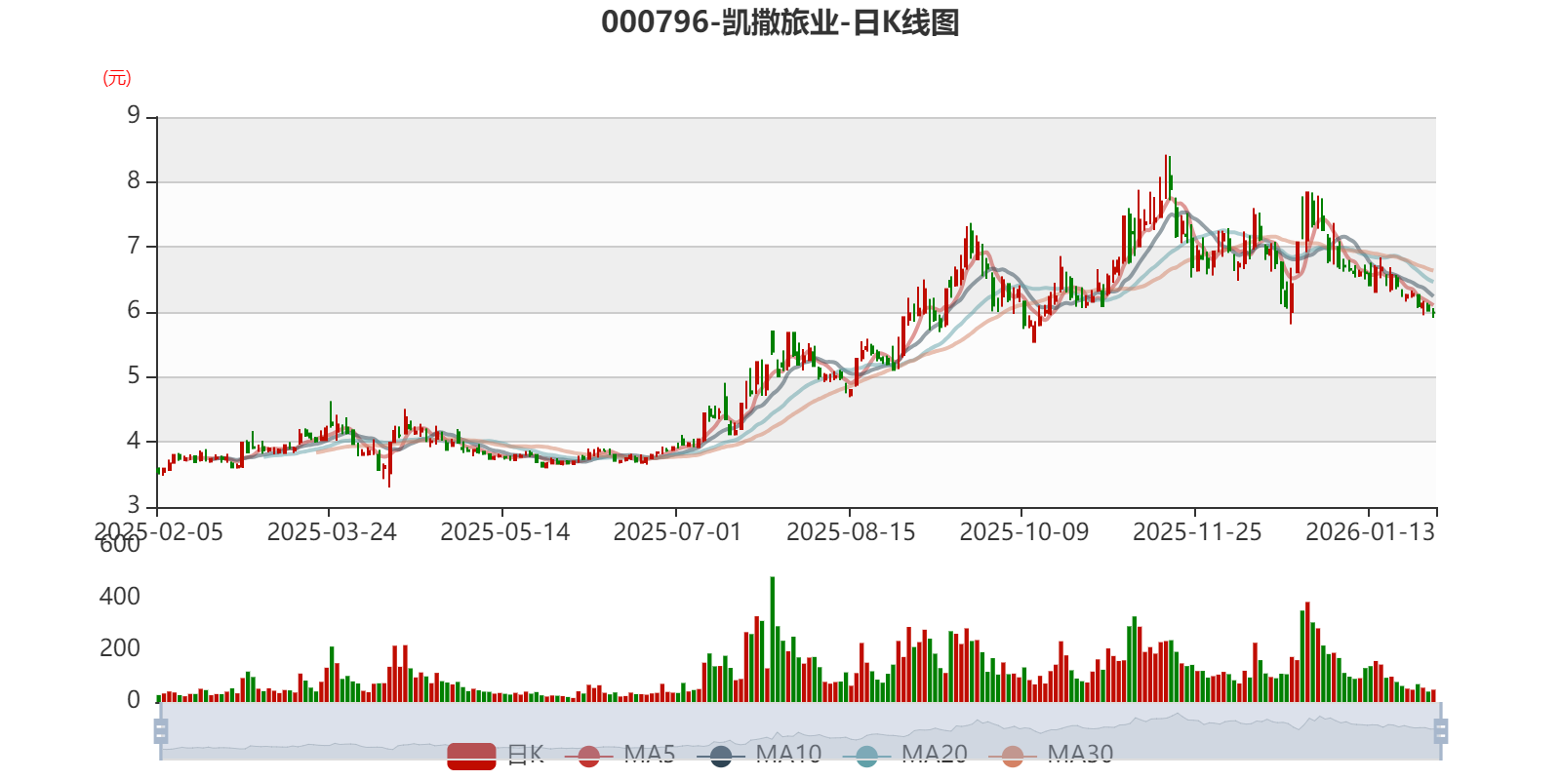Click the price axis value 9
The width and height of the screenshot is (1561, 780).
(x=134, y=116)
